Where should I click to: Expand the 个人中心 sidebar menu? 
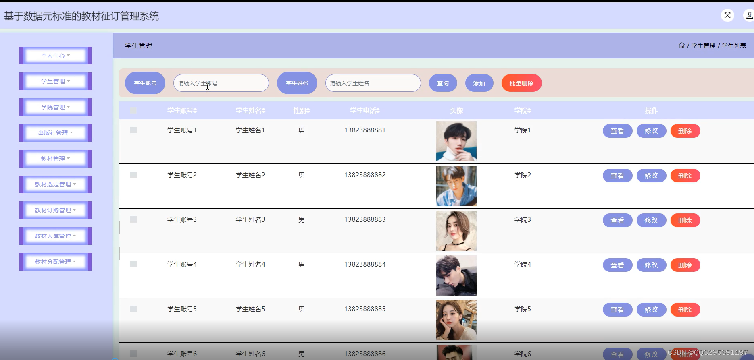coord(56,56)
